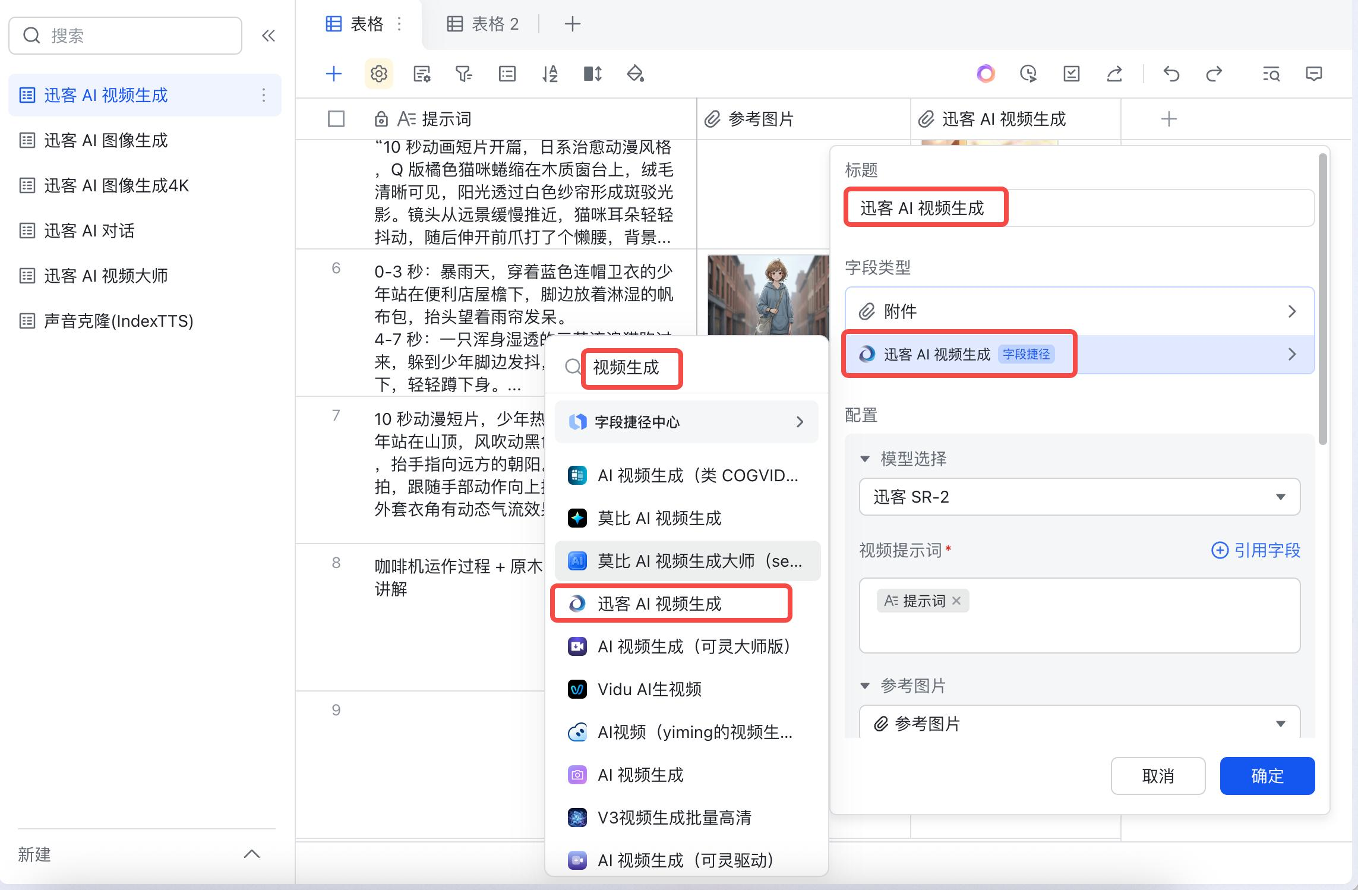The image size is (1358, 890).
Task: Collapse the sidebar with double-chevron icon
Action: pyautogui.click(x=269, y=36)
